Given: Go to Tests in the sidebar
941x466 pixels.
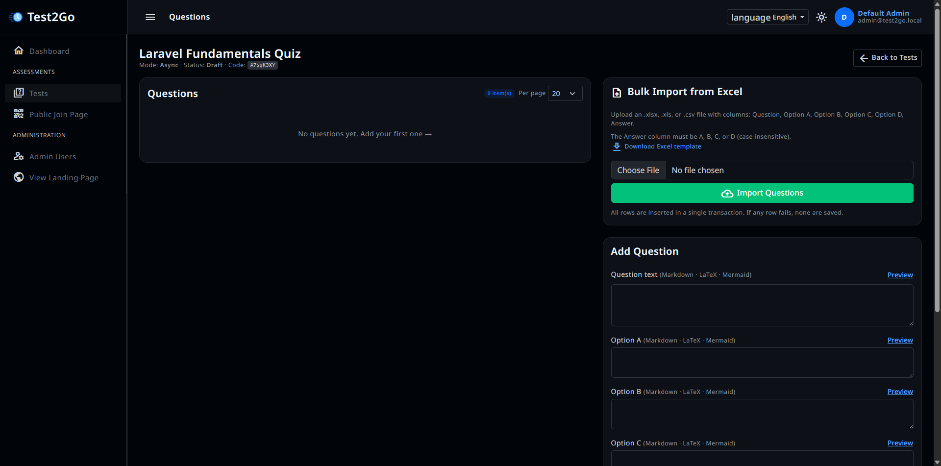Looking at the screenshot, I should tap(63, 93).
